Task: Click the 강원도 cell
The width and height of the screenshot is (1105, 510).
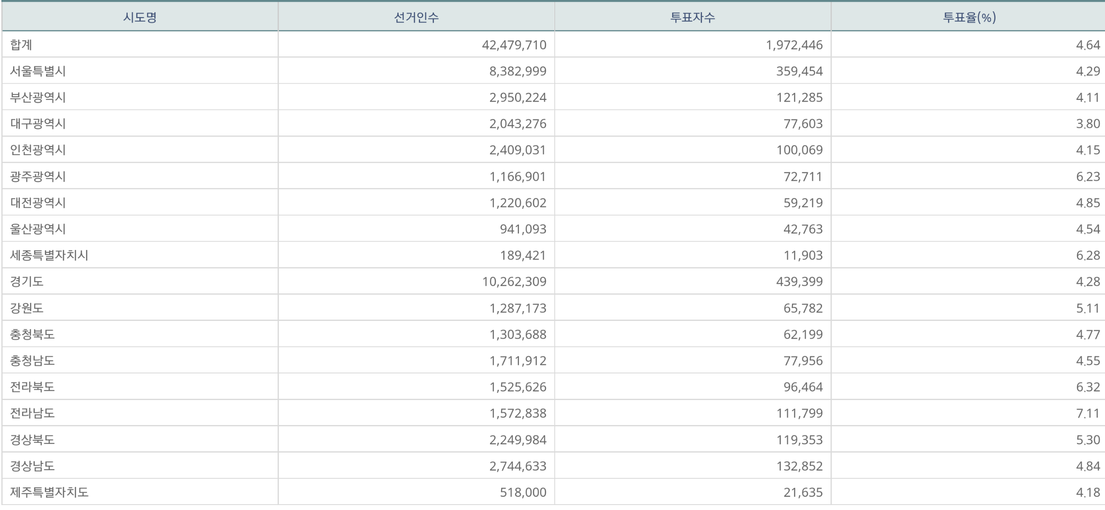Action: coord(27,308)
